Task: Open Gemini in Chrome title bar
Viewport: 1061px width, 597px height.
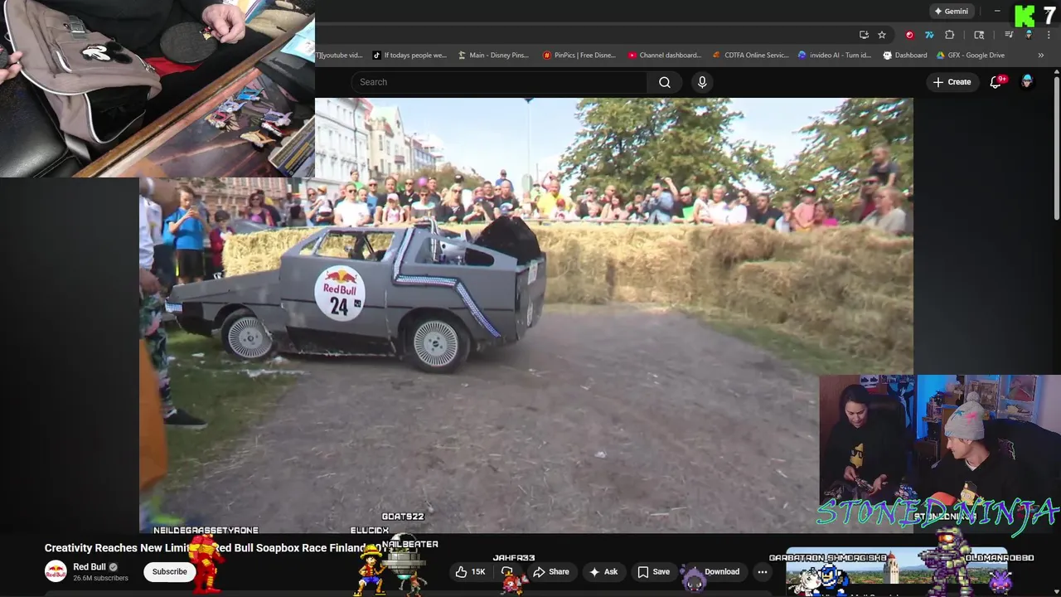Action: [x=951, y=12]
